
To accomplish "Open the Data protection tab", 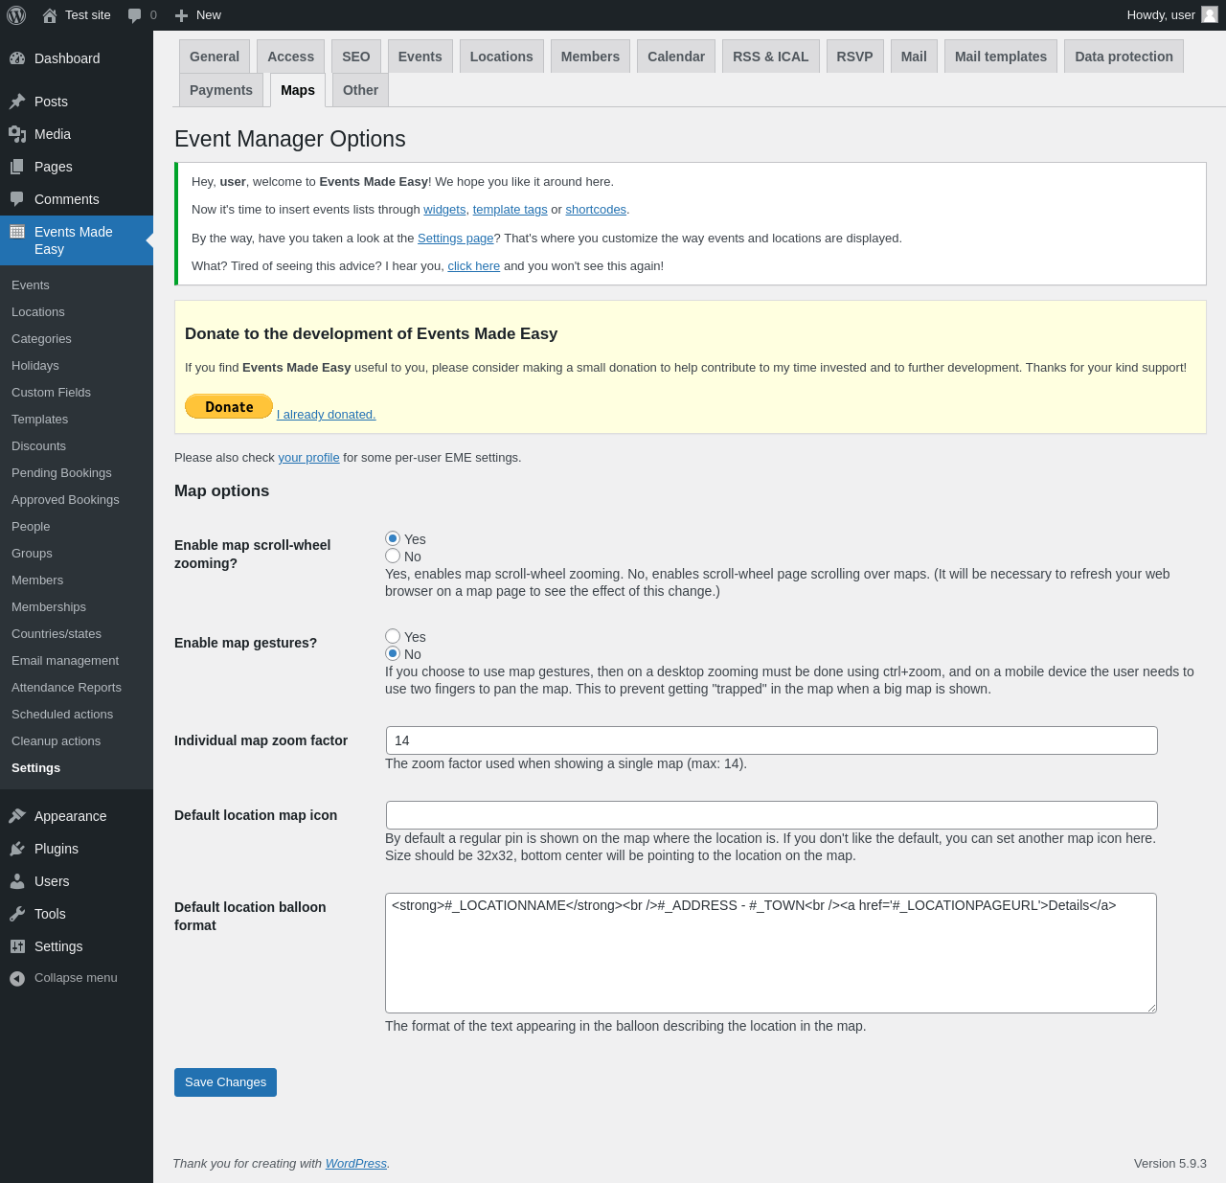I will [x=1124, y=57].
